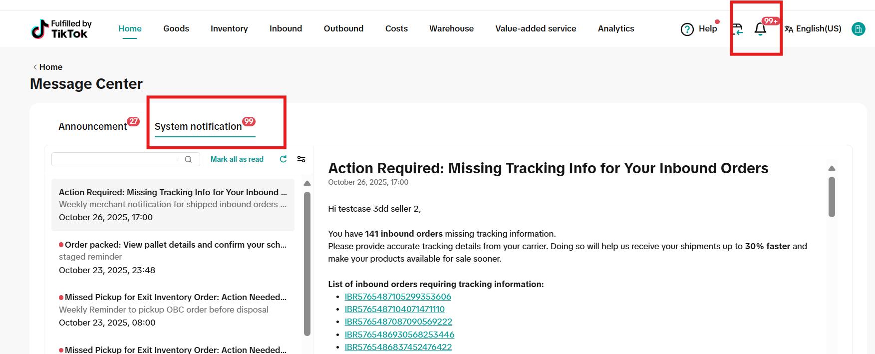The height and width of the screenshot is (354, 875).
Task: Click the search magnifier icon
Action: (188, 159)
